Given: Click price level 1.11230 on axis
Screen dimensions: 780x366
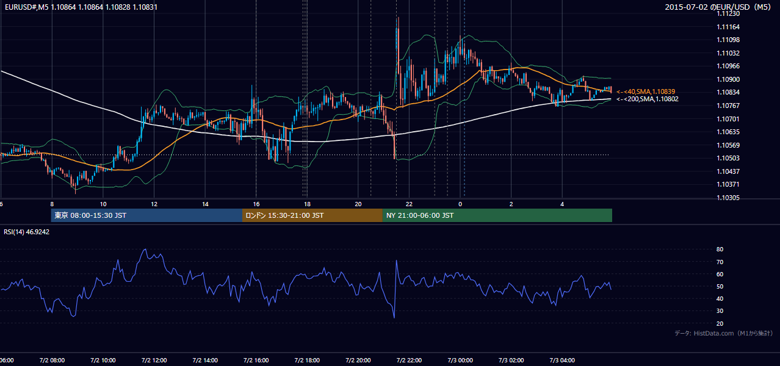Looking at the screenshot, I should click(728, 13).
